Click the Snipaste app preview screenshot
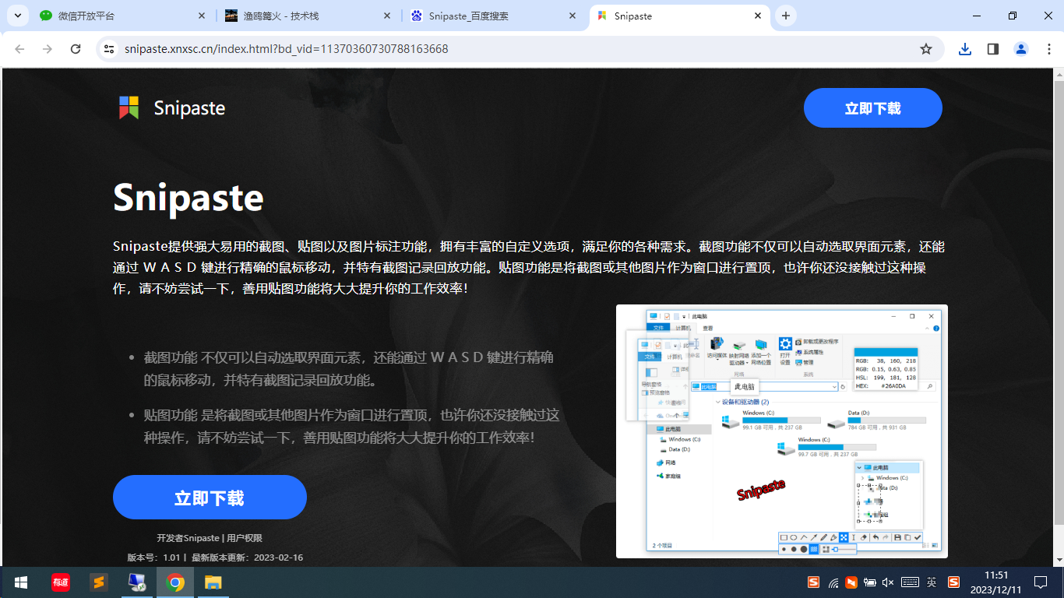The height and width of the screenshot is (598, 1064). 782,431
